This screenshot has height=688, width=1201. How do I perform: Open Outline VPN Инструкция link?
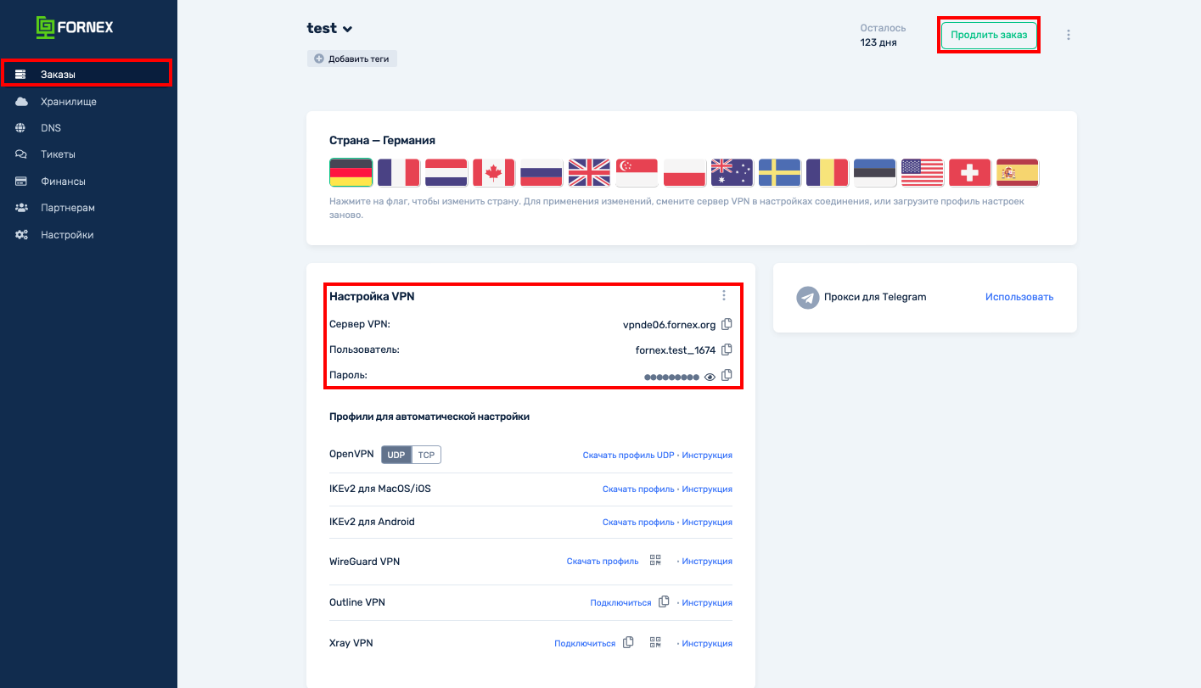point(707,603)
